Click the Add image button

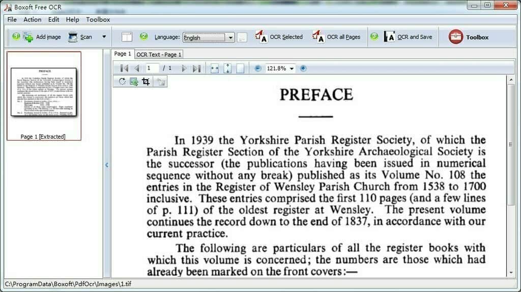pyautogui.click(x=42, y=37)
